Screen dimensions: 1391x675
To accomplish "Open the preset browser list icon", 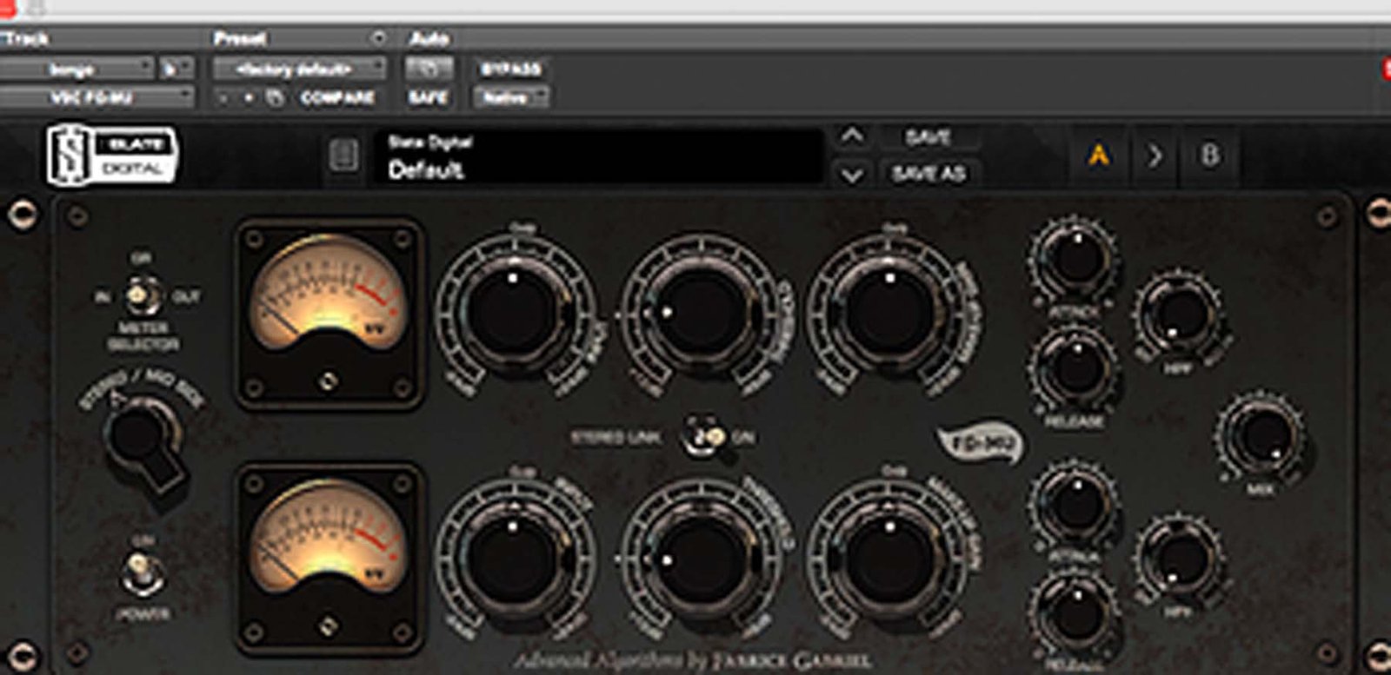I will pyautogui.click(x=343, y=156).
